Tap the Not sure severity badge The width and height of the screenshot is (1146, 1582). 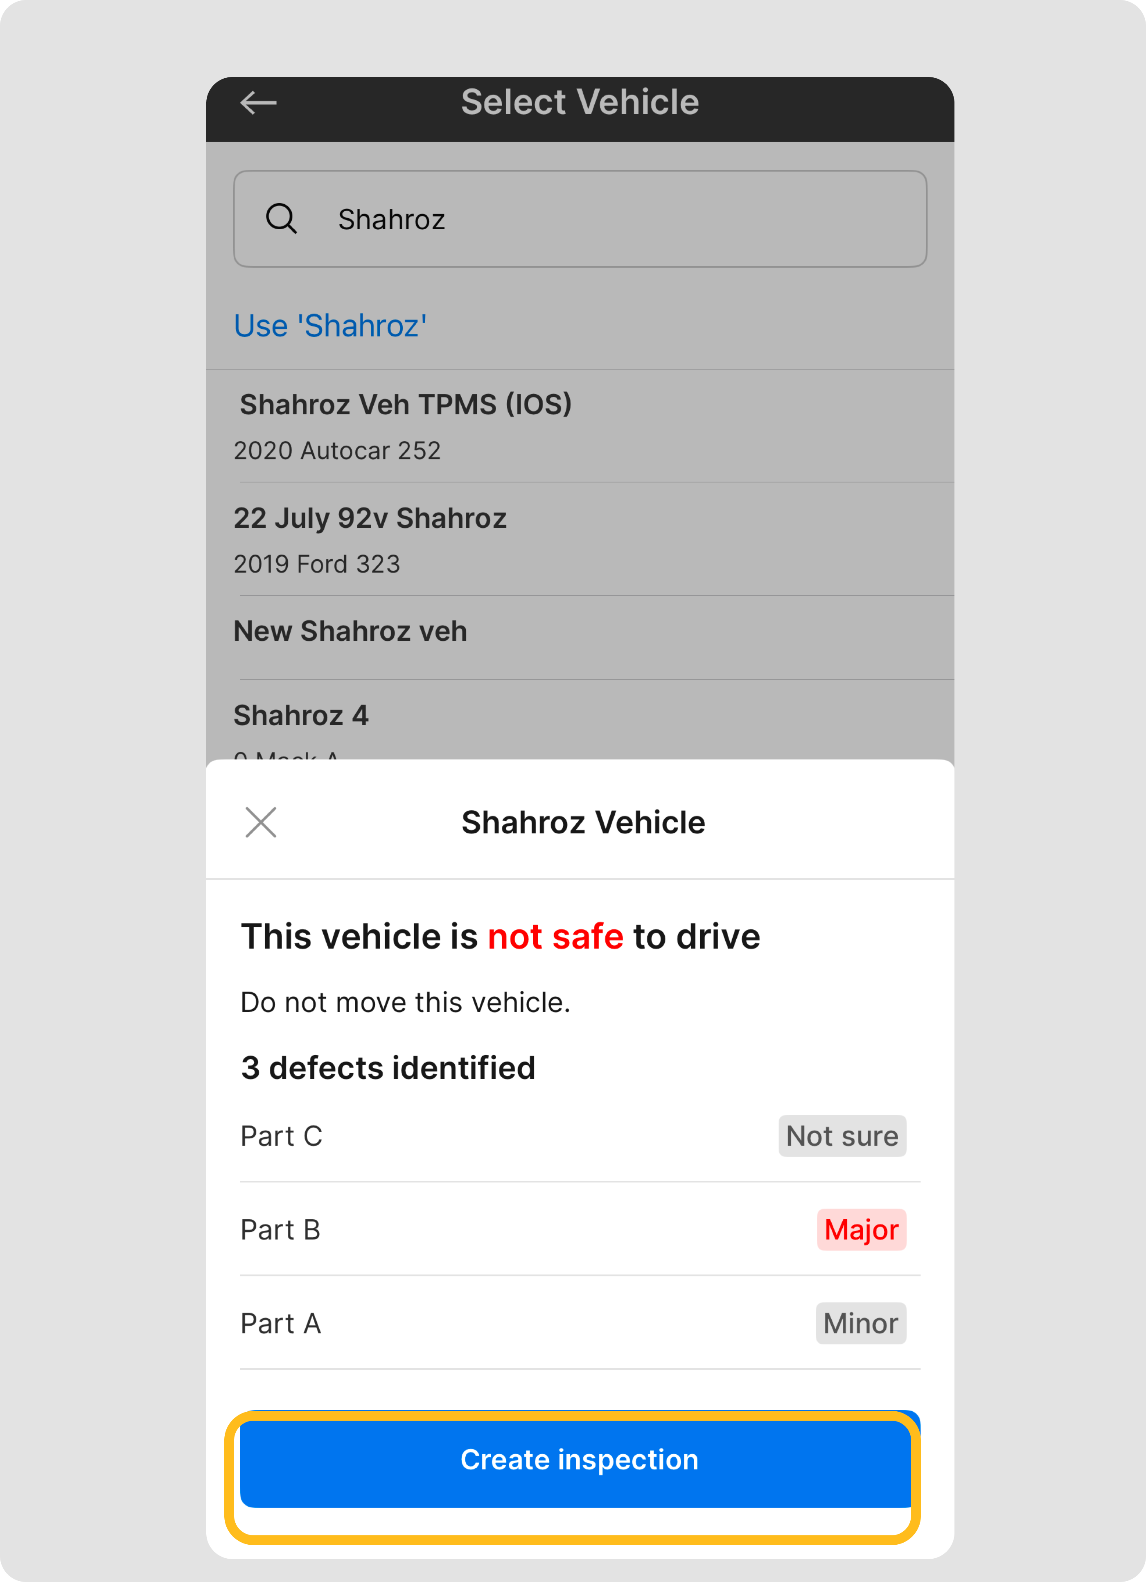[x=842, y=1136]
